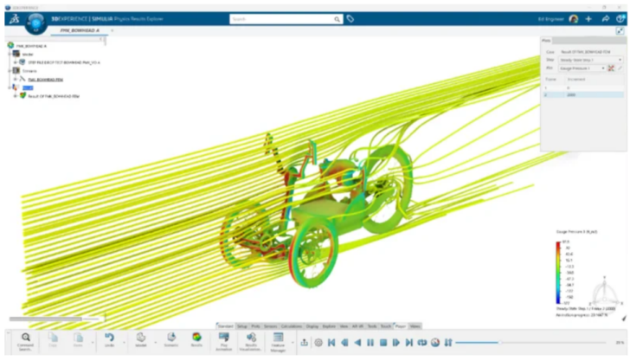
Task: Toggle animation loop mode
Action: (x=422, y=343)
